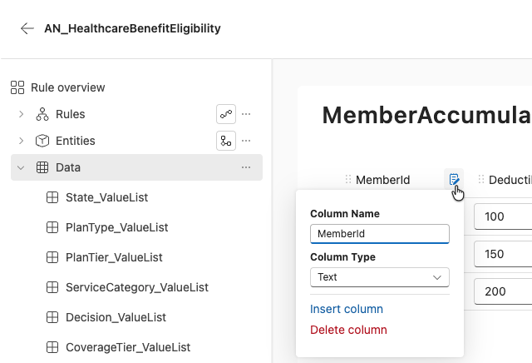Click the State_ValueList table icon
The width and height of the screenshot is (532, 363).
(x=52, y=197)
